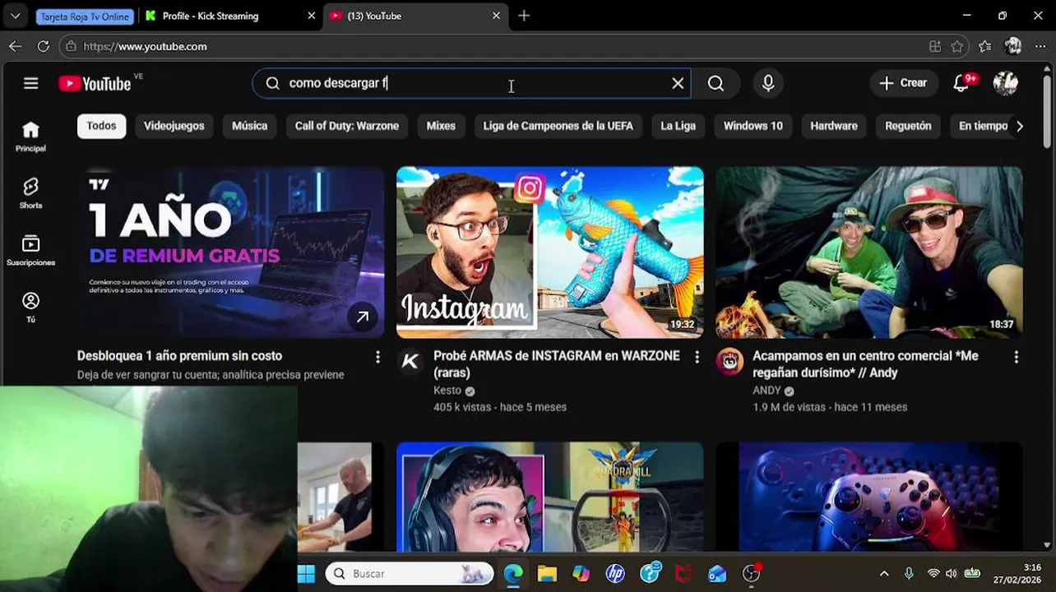Click the ad's external link arrow icon
Screen dimensions: 1056x592
click(363, 317)
